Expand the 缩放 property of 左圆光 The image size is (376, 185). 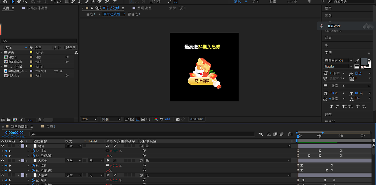tap(28, 180)
